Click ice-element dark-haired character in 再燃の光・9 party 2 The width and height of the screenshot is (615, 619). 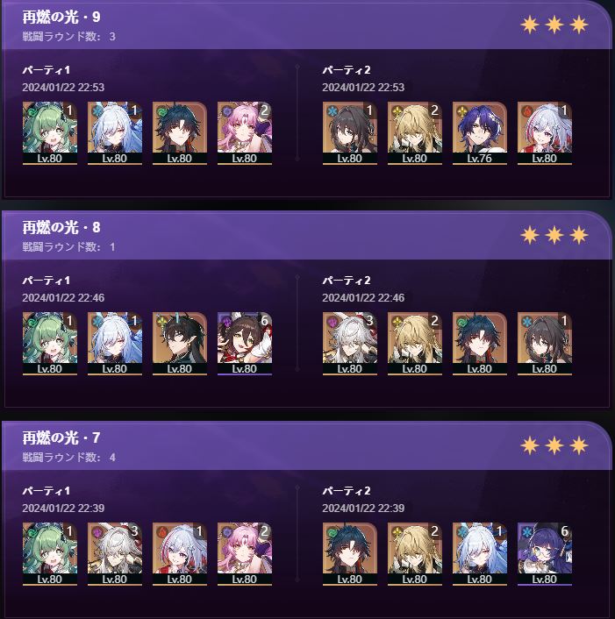coord(349,133)
